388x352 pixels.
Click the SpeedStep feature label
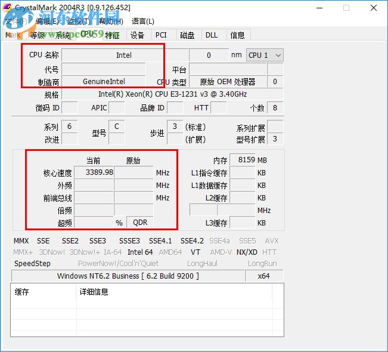coord(32,264)
